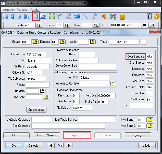Click the Complemento button
Image resolution: width=162 pixels, height=154 pixels.
[77, 135]
